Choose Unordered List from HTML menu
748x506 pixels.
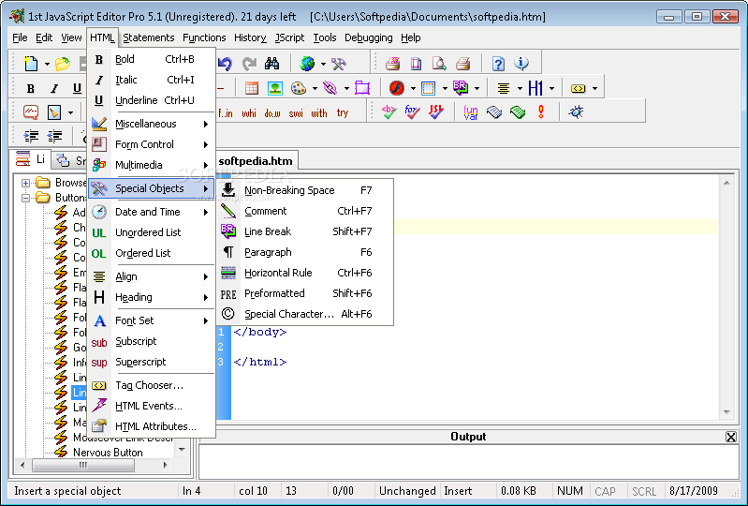click(x=152, y=232)
